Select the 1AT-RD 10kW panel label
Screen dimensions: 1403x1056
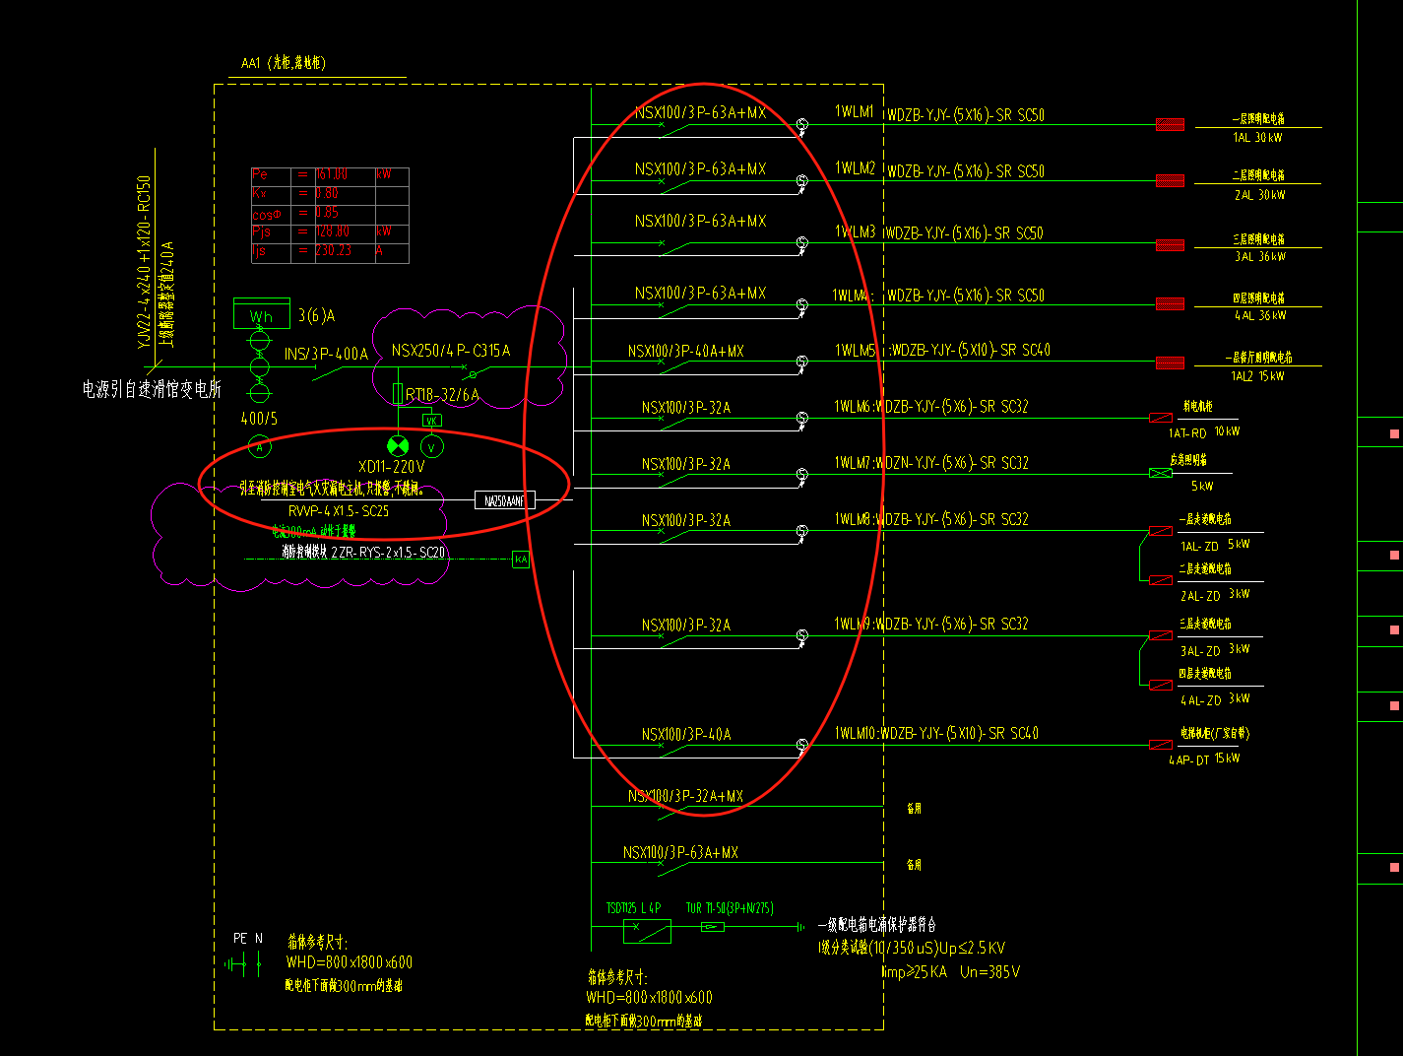[x=1204, y=432]
